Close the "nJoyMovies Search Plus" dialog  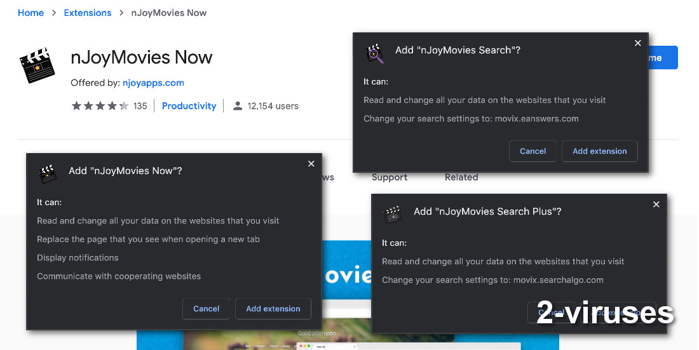(x=656, y=204)
